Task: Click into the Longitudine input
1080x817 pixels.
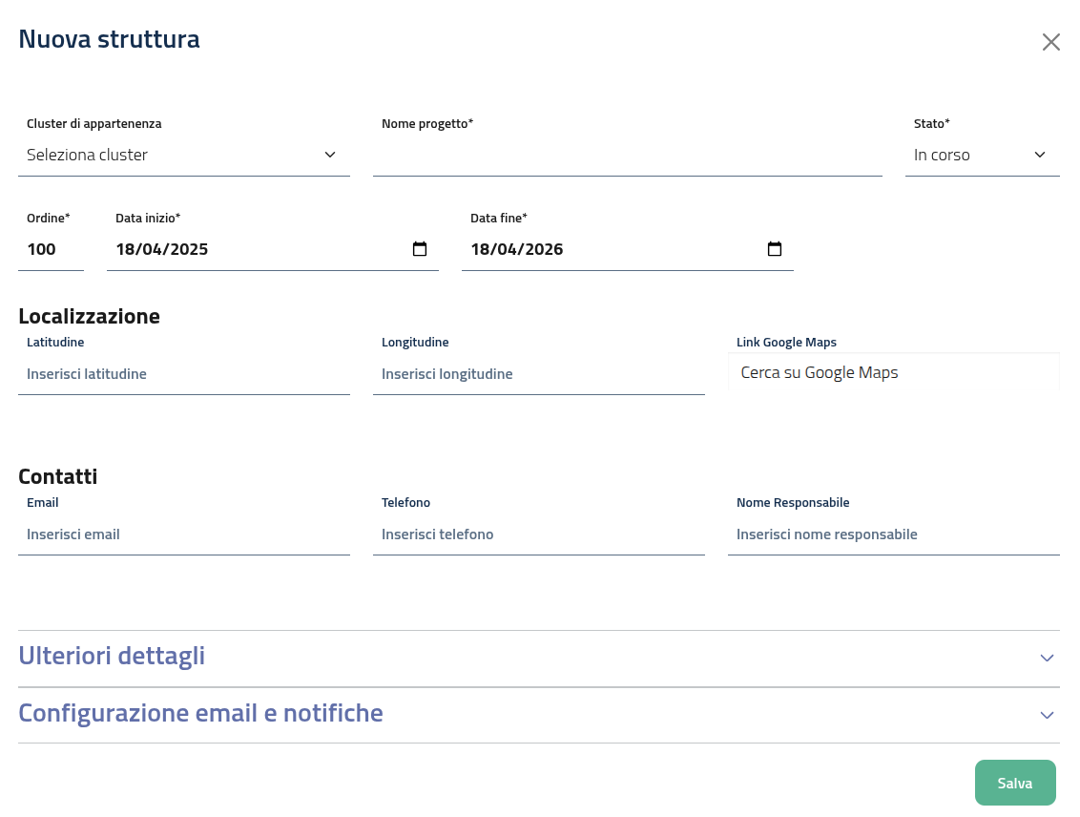Action: [x=538, y=374]
